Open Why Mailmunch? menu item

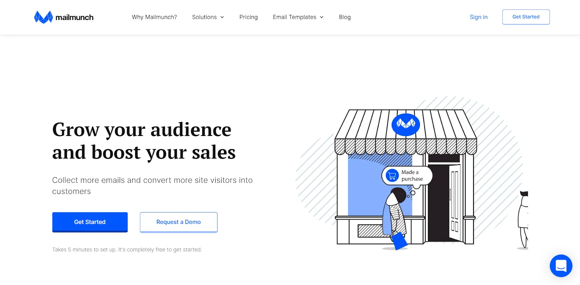click(x=154, y=17)
